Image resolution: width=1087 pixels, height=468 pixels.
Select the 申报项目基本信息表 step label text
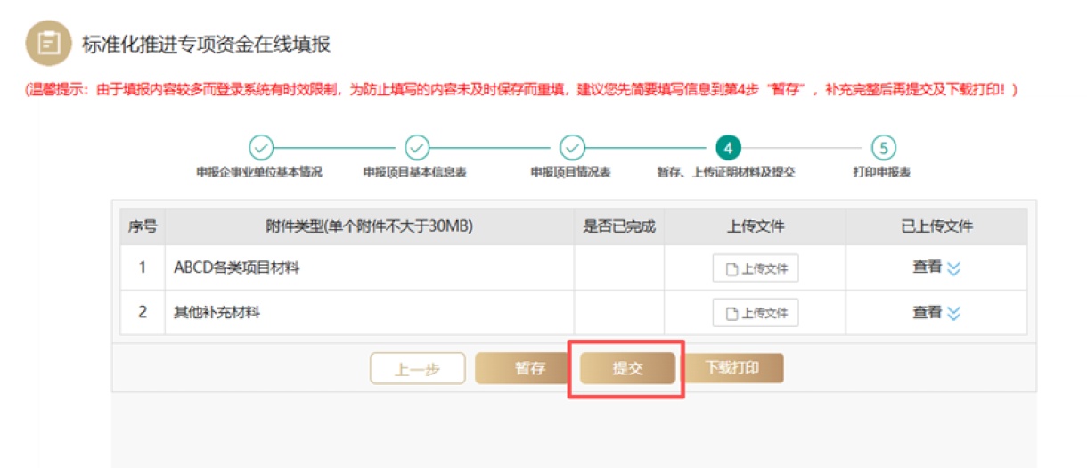415,172
